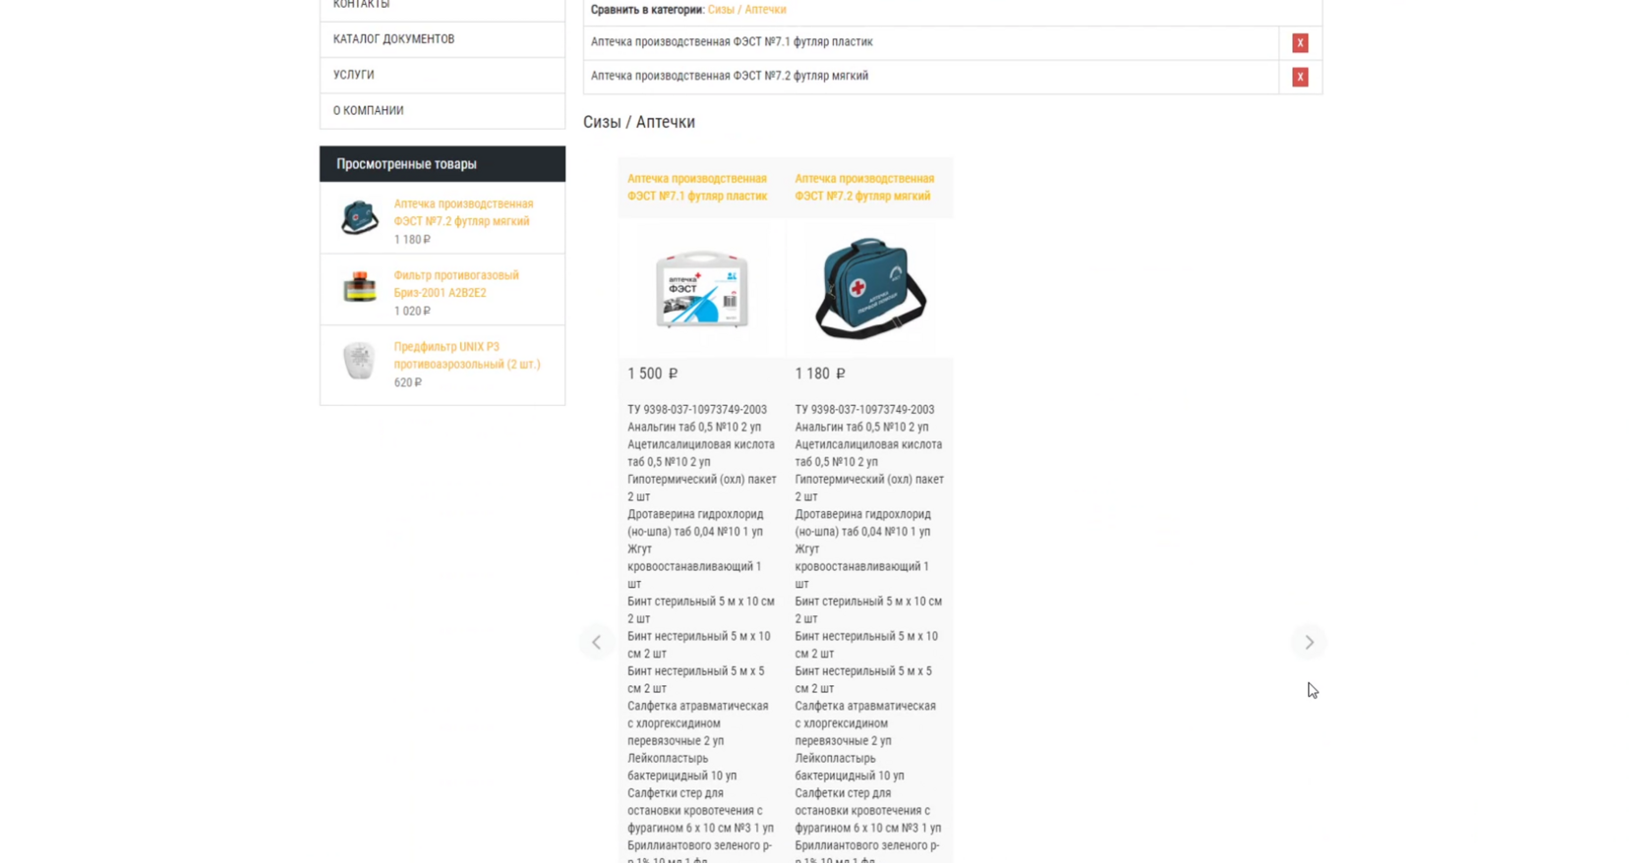Click the next arrow in comparison carousel
This screenshot has height=863, width=1652.
1309,642
